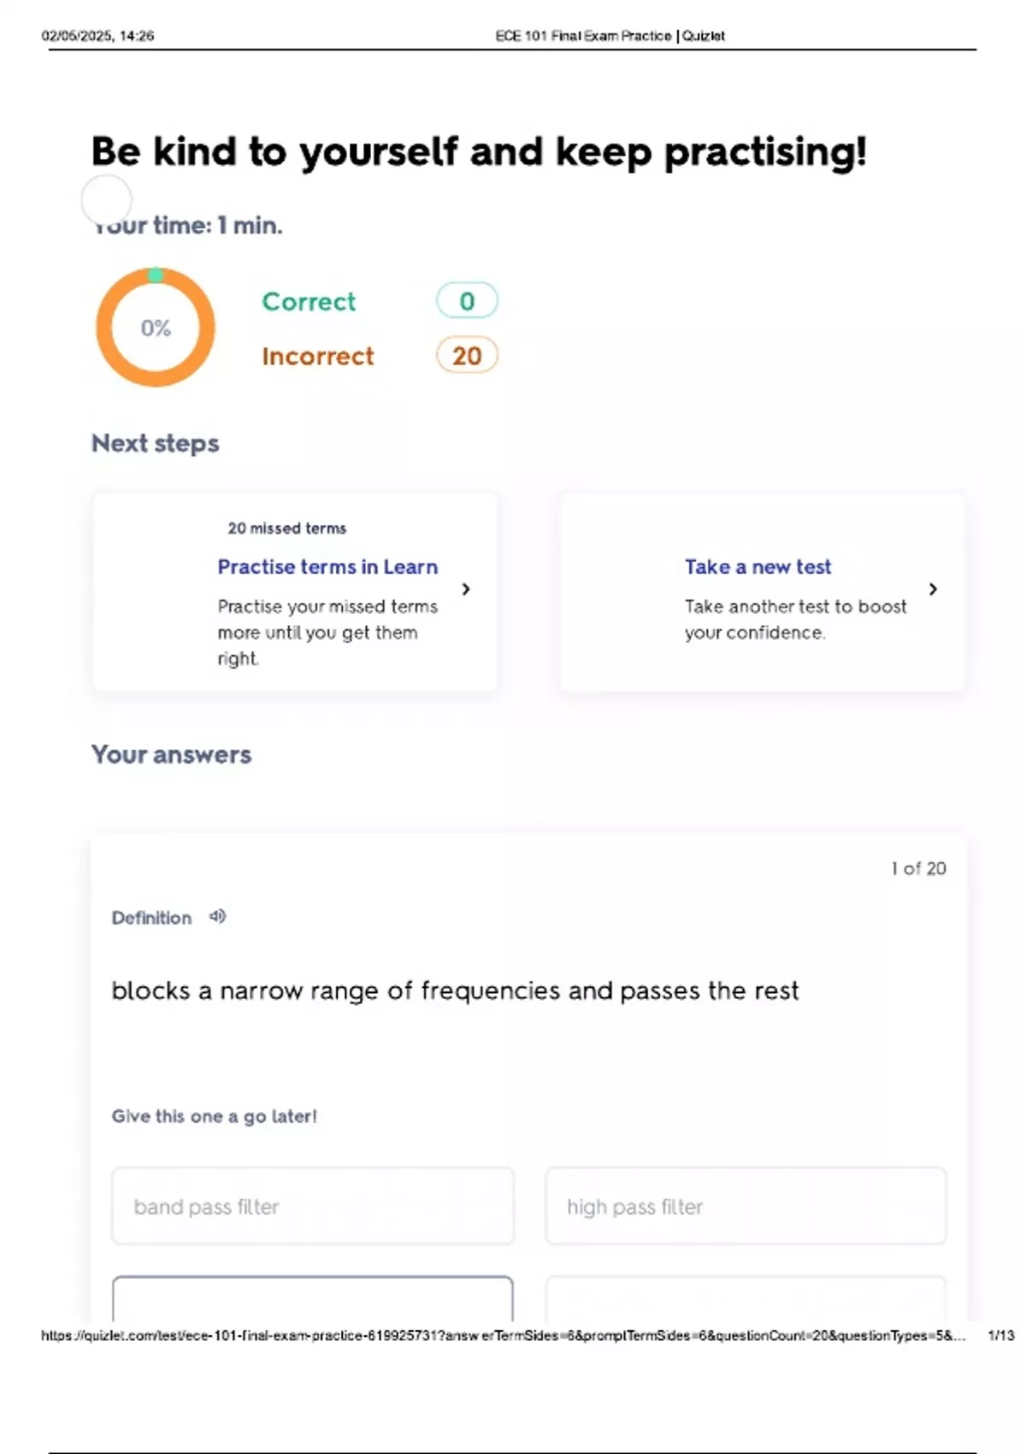1026x1454 pixels.
Task: Play audio for the Definition prompt
Action: coord(218,917)
